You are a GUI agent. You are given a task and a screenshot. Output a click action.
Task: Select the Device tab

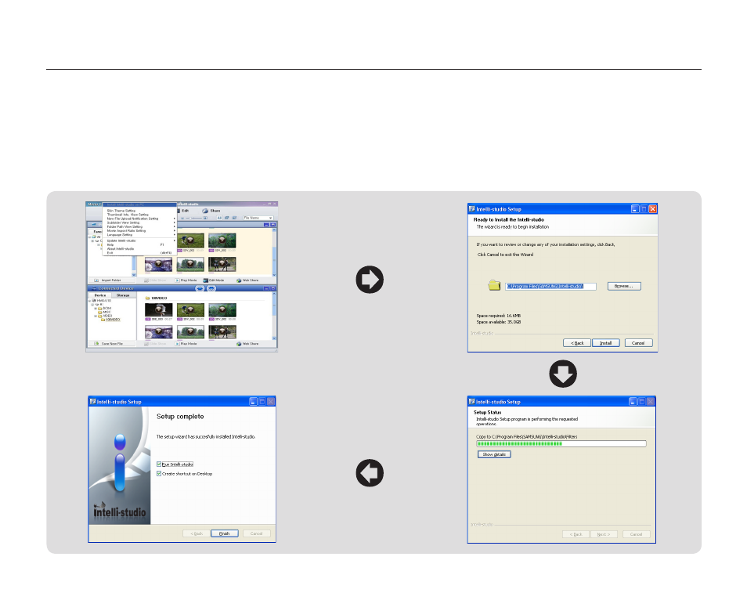tap(100, 295)
